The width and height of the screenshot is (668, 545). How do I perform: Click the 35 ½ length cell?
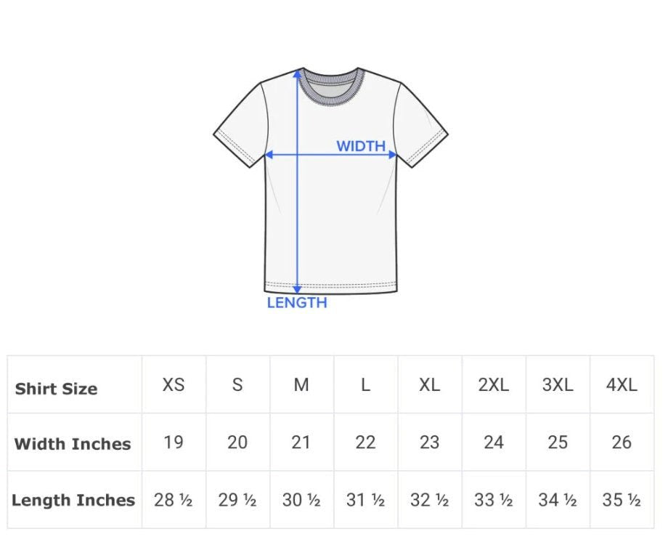(622, 500)
